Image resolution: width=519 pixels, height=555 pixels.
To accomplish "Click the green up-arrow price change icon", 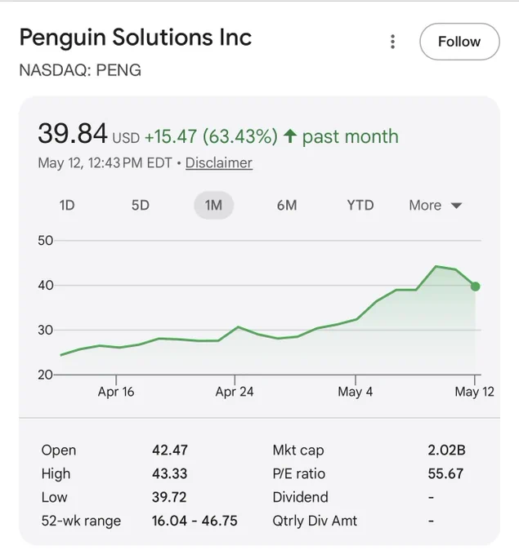I will pyautogui.click(x=290, y=136).
